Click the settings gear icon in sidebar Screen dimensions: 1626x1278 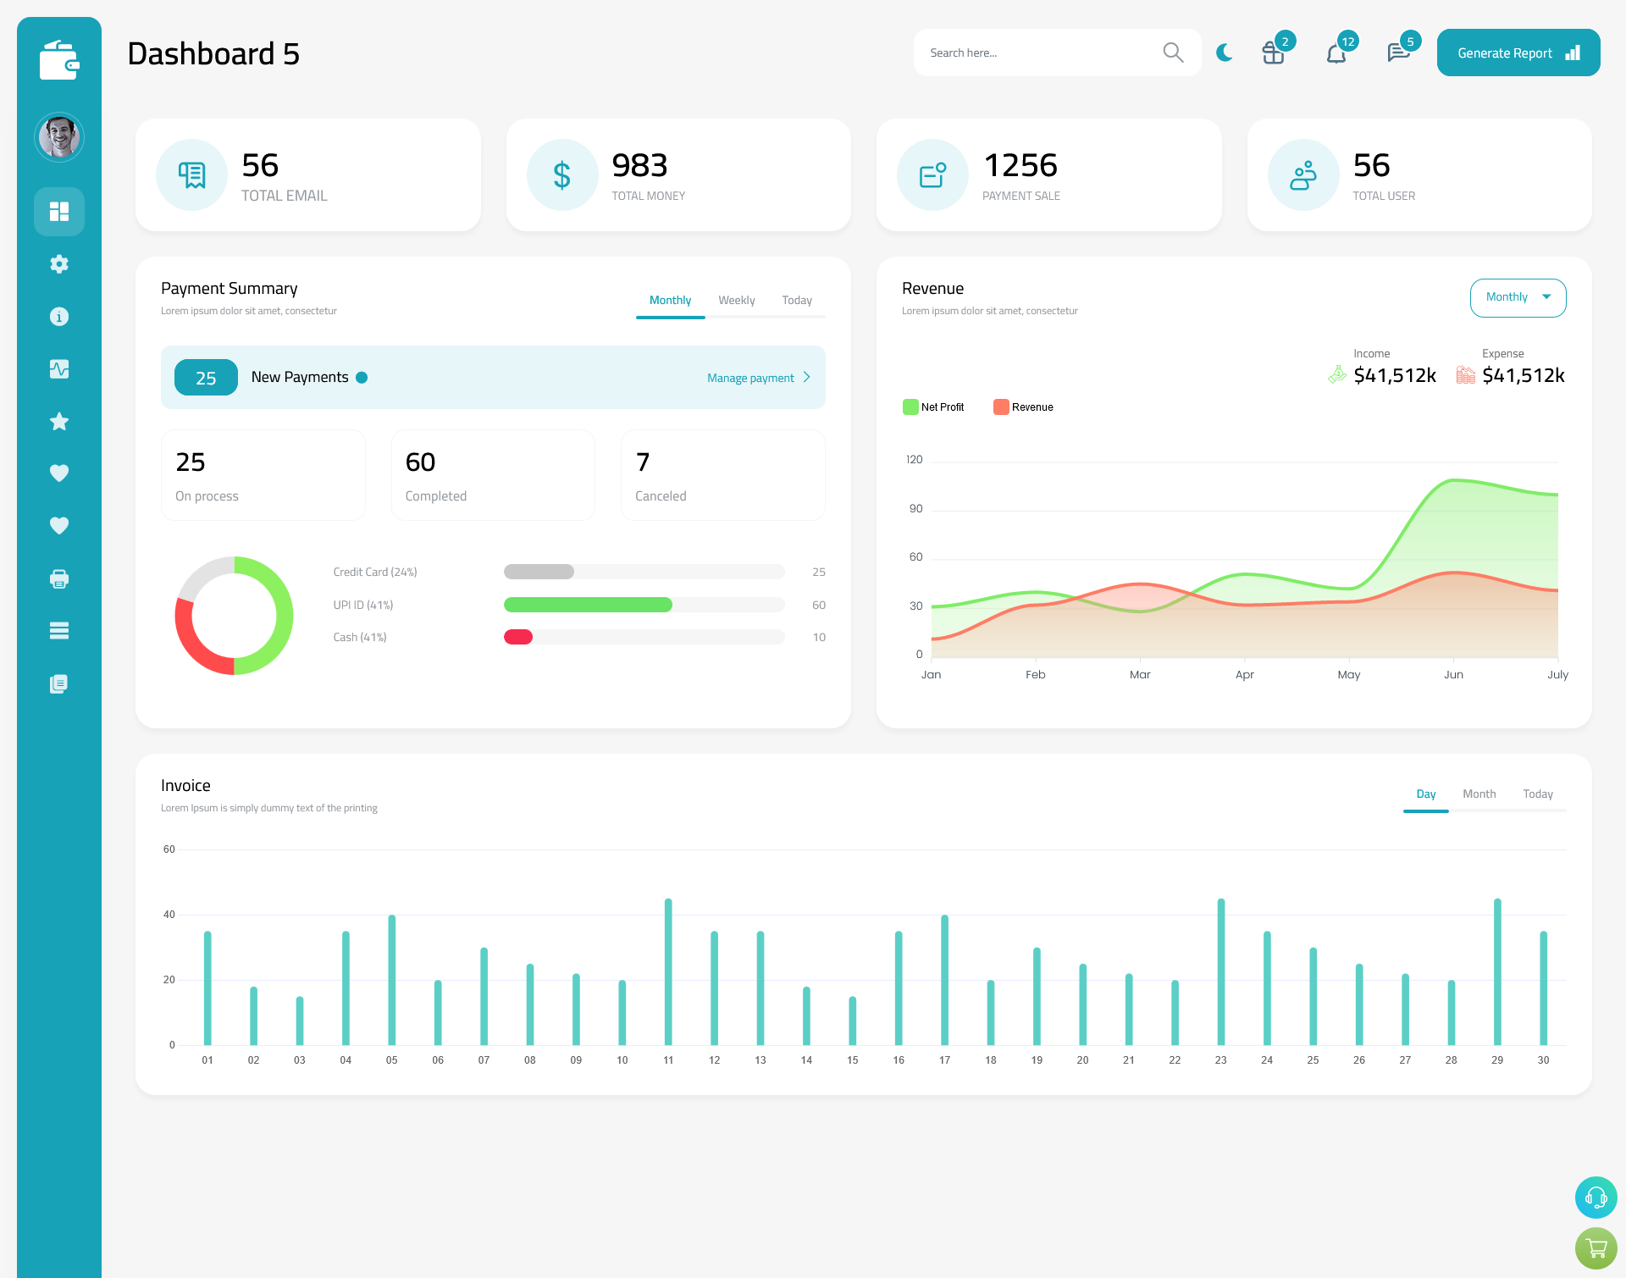pos(59,264)
